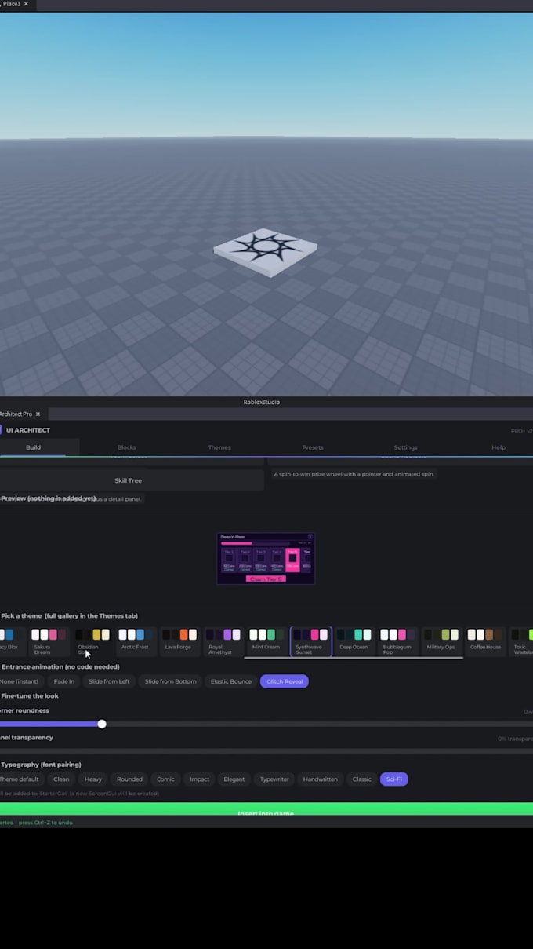Image resolution: width=533 pixels, height=949 pixels.
Task: Select Elastic Bounce animation
Action: pos(231,681)
